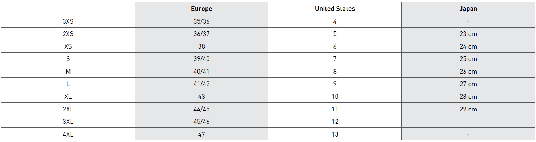Screen dimensions: 536x142
Task: Click the Japan column header
Action: click(x=468, y=9)
